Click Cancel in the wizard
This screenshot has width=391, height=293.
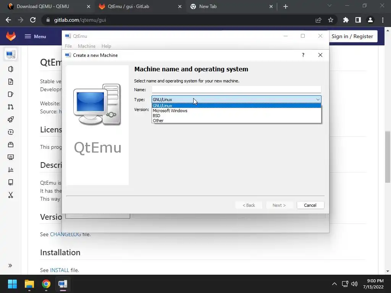tap(310, 205)
